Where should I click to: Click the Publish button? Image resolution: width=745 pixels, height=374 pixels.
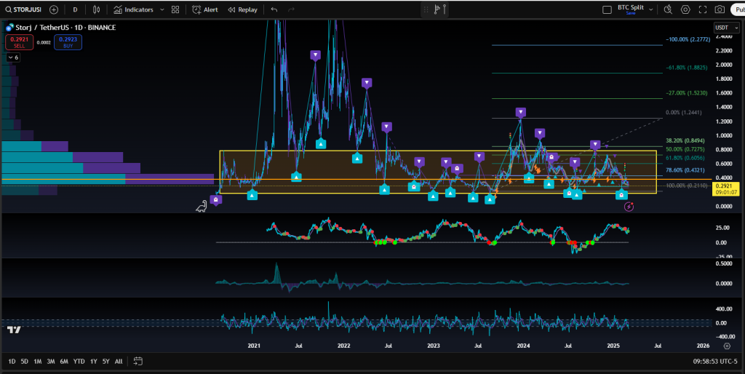pyautogui.click(x=738, y=9)
